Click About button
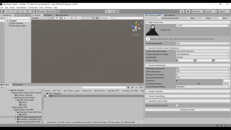Viewport: 231px width, 130px height. pyautogui.click(x=223, y=18)
